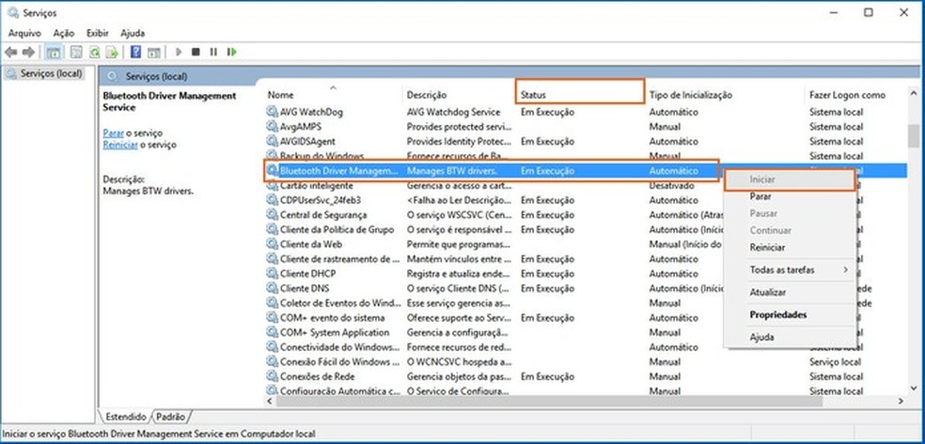Click the Restart Service green icon
The height and width of the screenshot is (444, 925).
[x=232, y=52]
